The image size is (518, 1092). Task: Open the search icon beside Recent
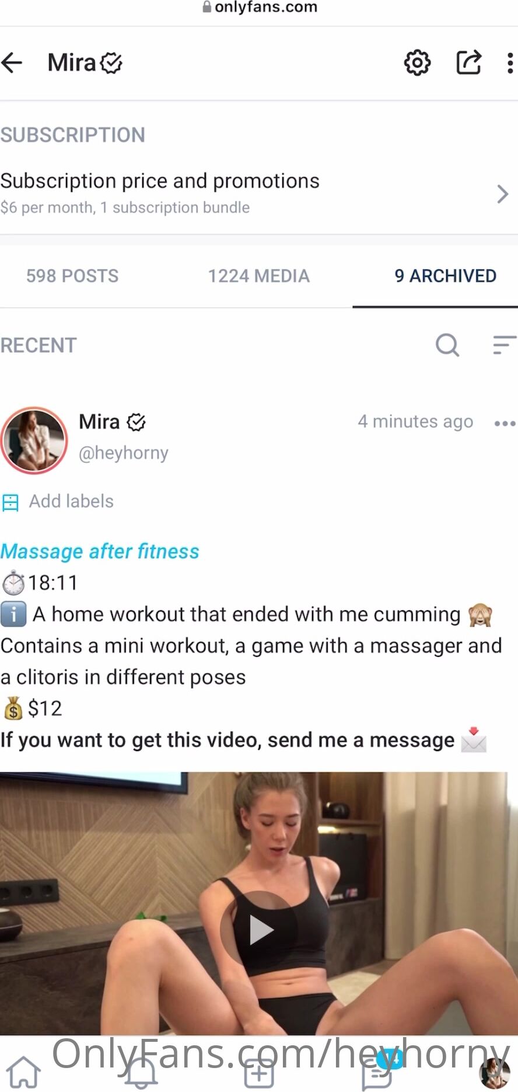(447, 345)
